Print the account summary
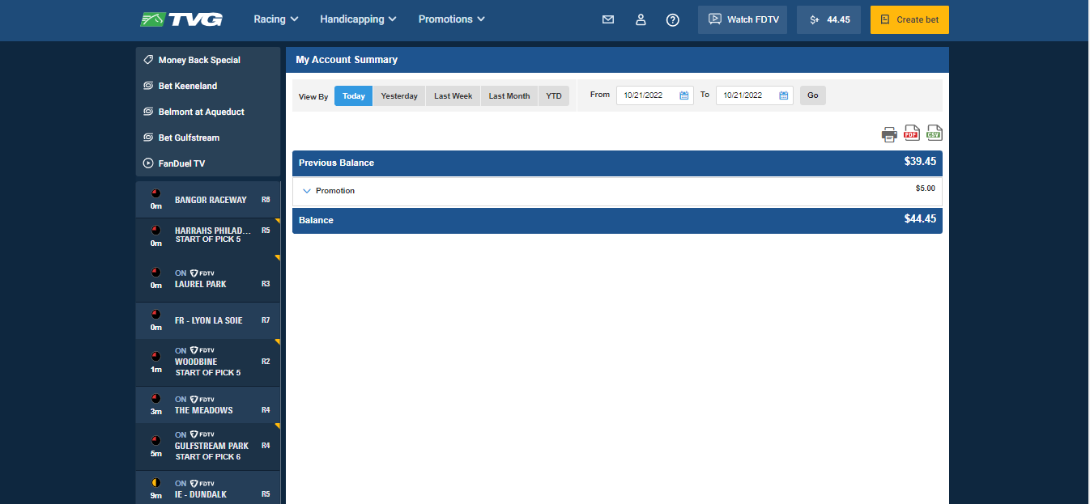Image resolution: width=1090 pixels, height=504 pixels. [889, 133]
